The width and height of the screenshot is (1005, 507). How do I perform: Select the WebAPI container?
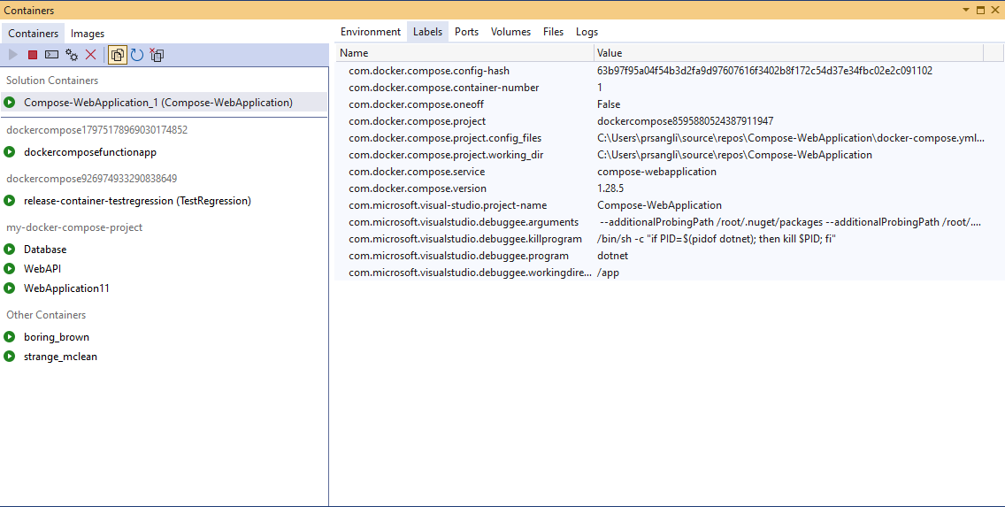coord(42,269)
